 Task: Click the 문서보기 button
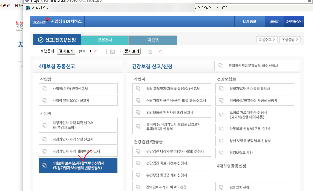132,51
